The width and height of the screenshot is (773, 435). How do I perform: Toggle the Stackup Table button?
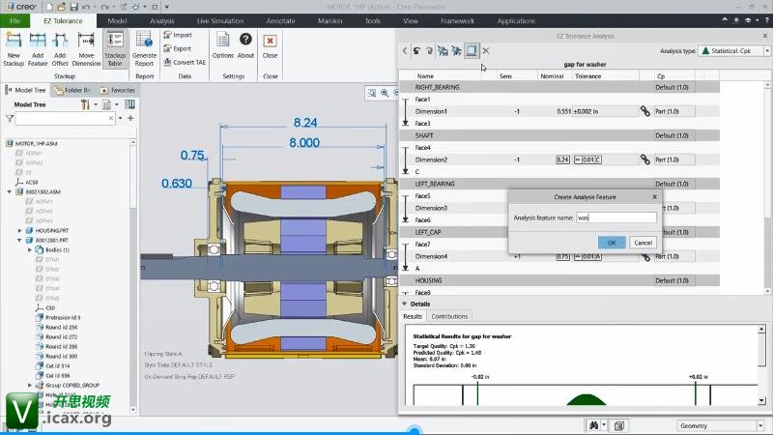[114, 40]
